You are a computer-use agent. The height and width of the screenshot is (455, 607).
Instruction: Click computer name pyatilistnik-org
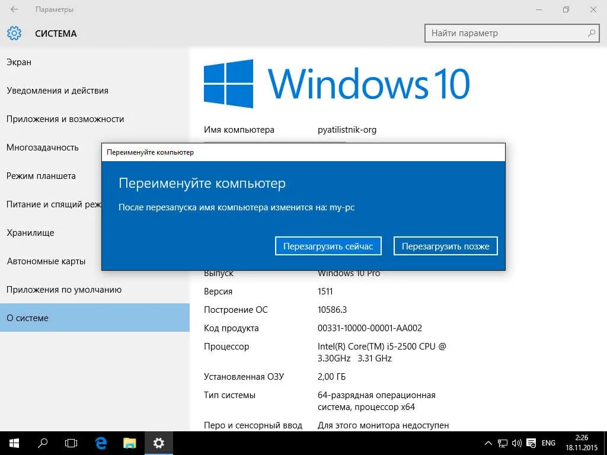coord(347,130)
